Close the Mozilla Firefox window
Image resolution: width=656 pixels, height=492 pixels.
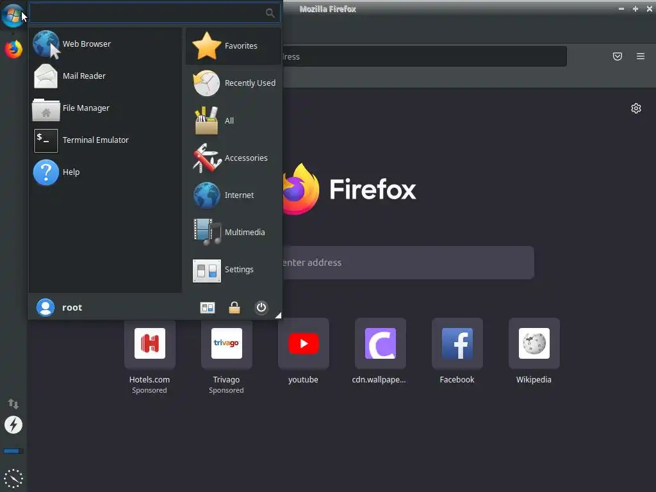(650, 9)
